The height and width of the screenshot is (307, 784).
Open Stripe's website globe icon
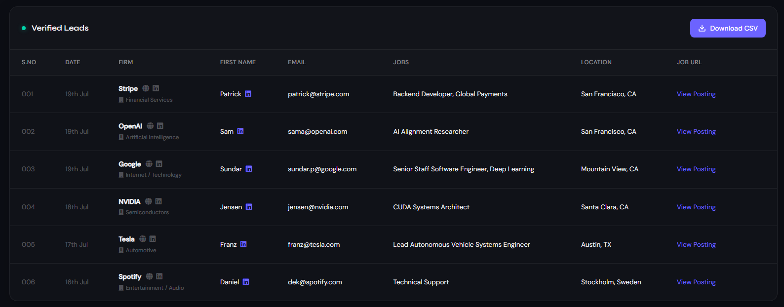pos(146,88)
